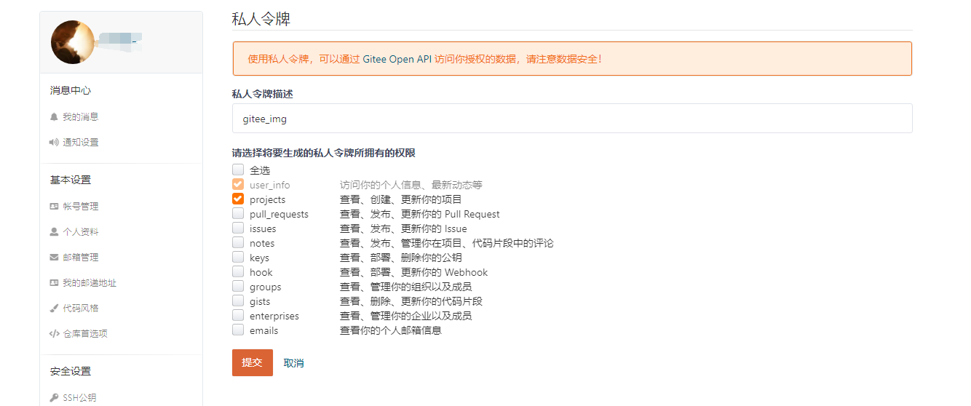Tick the keys permission checkbox

tap(238, 257)
